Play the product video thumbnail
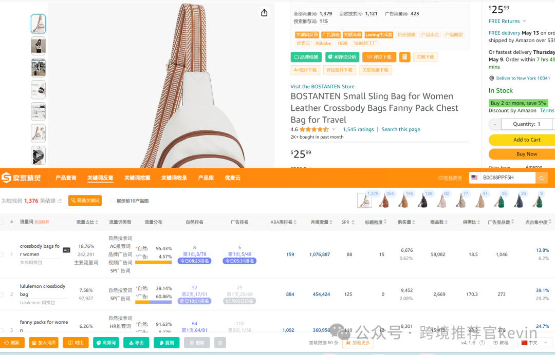 click(x=38, y=155)
